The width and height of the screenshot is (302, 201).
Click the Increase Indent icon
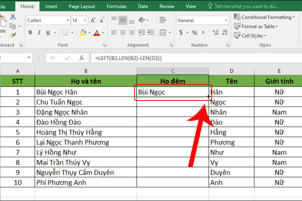point(151,32)
